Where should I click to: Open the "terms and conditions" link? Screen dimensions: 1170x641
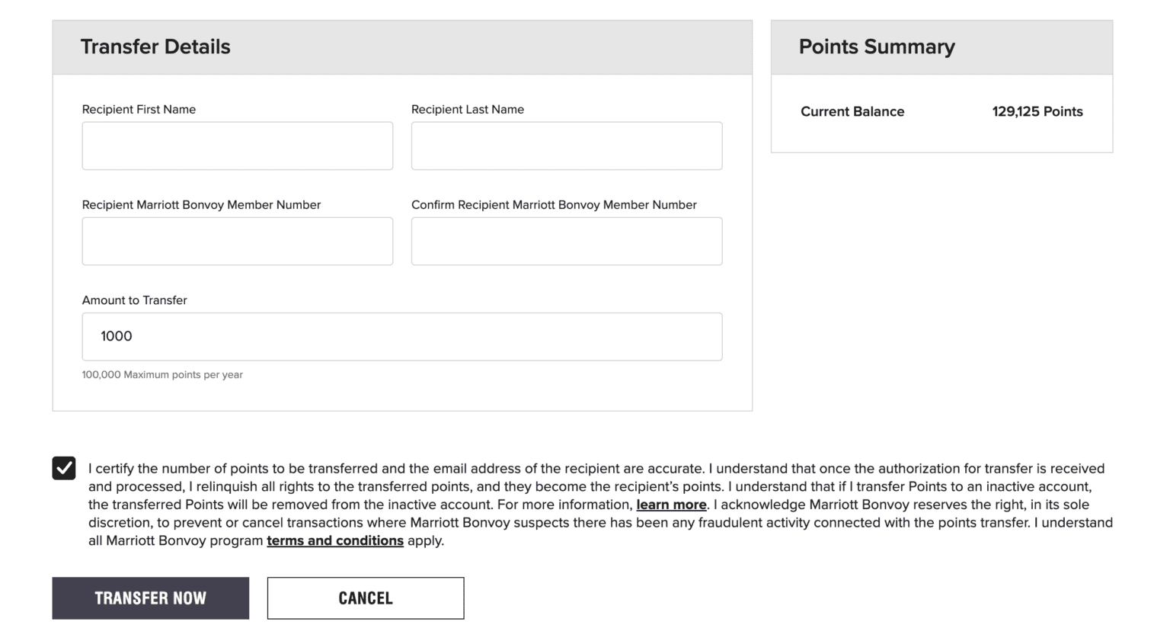point(335,540)
